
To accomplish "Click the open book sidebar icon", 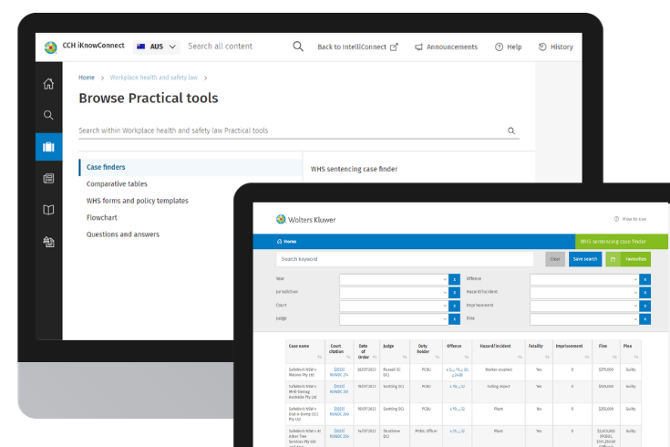I will click(48, 210).
